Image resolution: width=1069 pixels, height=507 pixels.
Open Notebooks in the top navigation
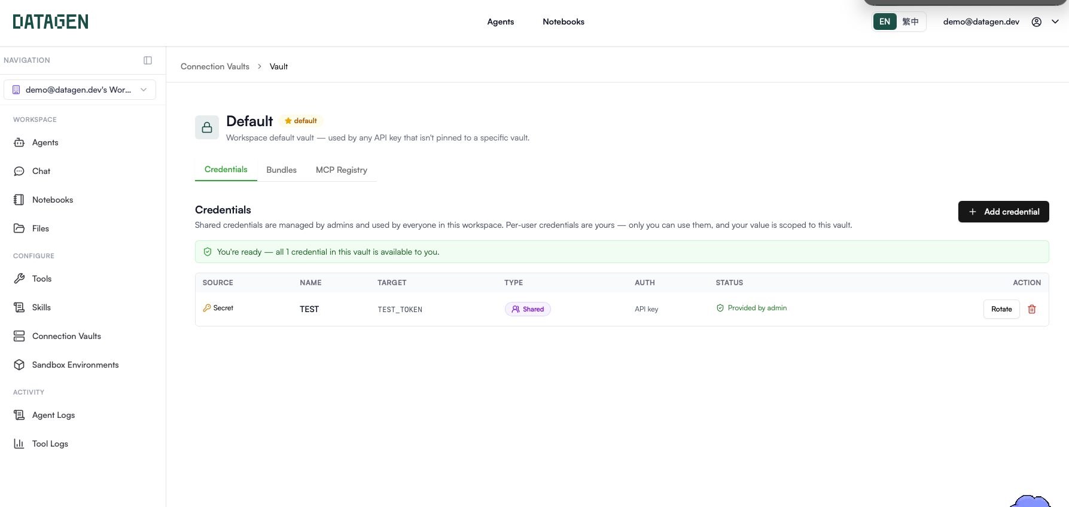click(x=564, y=22)
